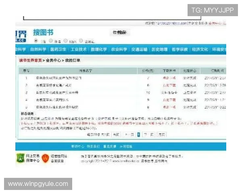
Task: Open the 自然科学 category tab
Action: 38,49
